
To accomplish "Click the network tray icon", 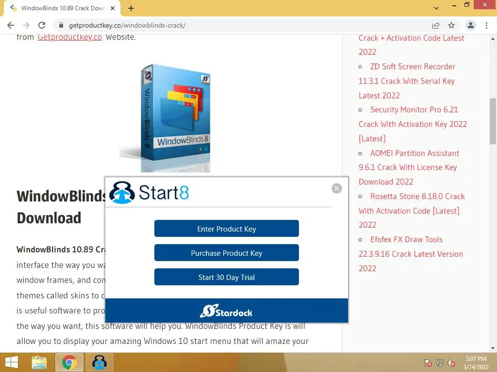I will pyautogui.click(x=440, y=363).
